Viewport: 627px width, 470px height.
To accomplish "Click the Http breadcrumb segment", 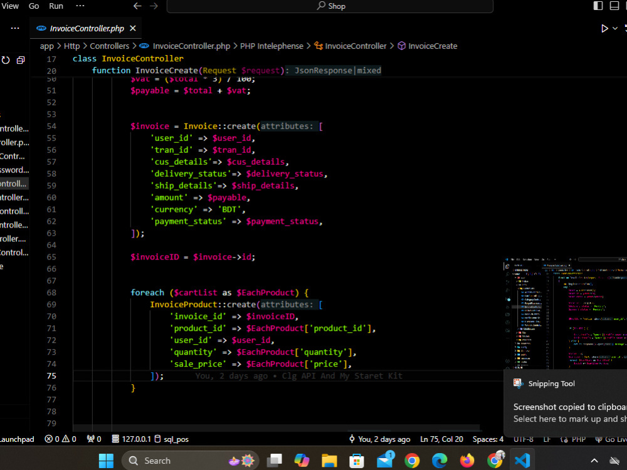I will point(72,46).
